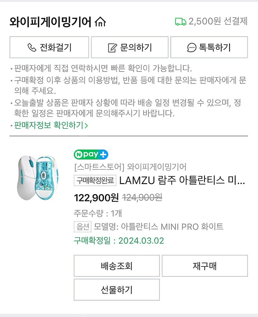Open the 문의하기 inquiry form
This screenshot has height=317, width=258.
point(130,47)
